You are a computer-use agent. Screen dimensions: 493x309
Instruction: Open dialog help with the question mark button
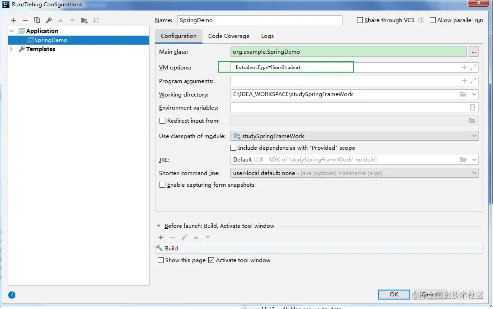[12, 295]
